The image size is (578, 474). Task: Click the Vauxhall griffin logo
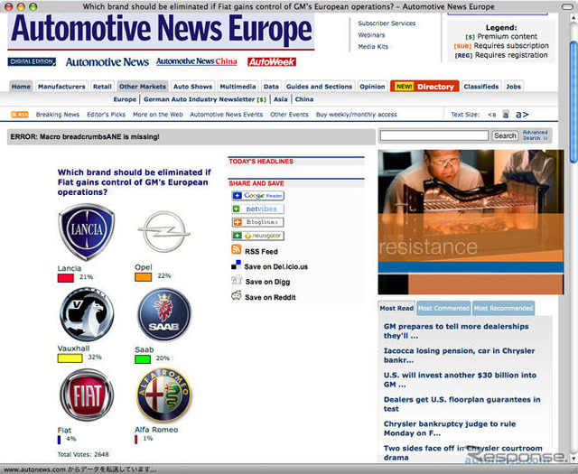click(x=87, y=315)
